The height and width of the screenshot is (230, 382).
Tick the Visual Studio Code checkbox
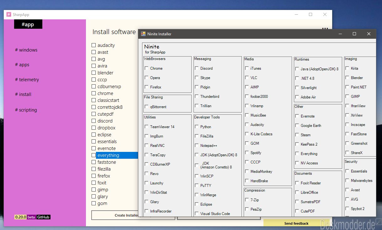point(197,214)
